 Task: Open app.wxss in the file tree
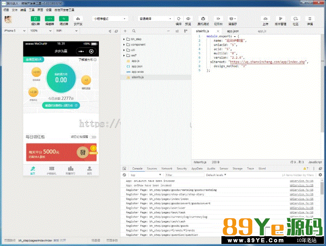pos(137,71)
